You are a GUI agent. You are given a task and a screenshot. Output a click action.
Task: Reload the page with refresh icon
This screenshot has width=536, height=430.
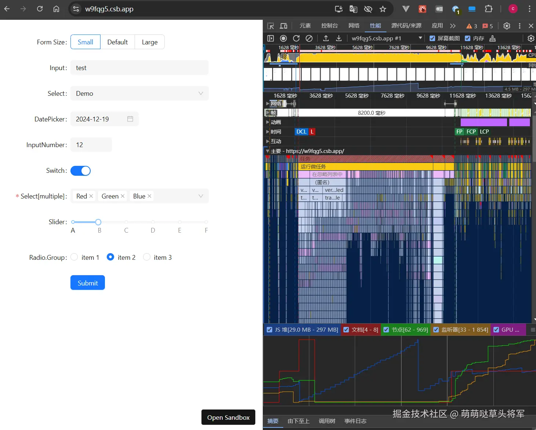point(40,9)
